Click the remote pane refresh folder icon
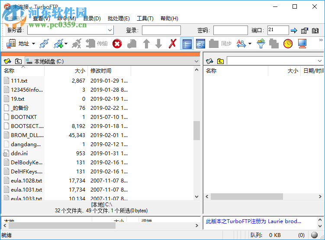The height and width of the screenshot is (240, 325). [x=209, y=61]
